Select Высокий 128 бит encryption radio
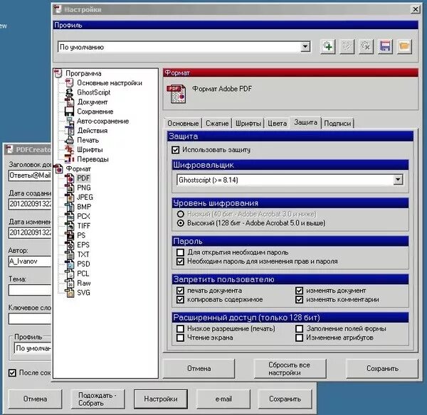427x415 pixels. (x=181, y=223)
